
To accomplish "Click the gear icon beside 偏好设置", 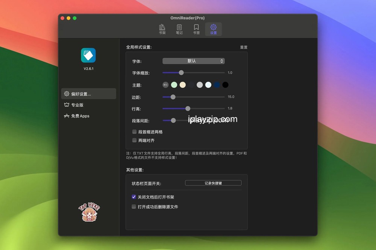I will [67, 93].
